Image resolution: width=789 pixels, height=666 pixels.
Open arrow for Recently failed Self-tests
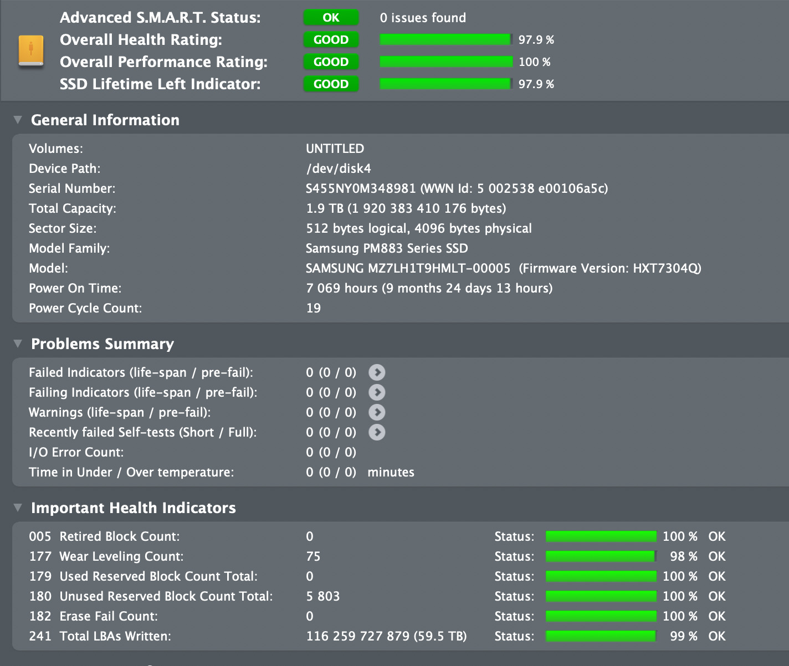[x=377, y=432]
